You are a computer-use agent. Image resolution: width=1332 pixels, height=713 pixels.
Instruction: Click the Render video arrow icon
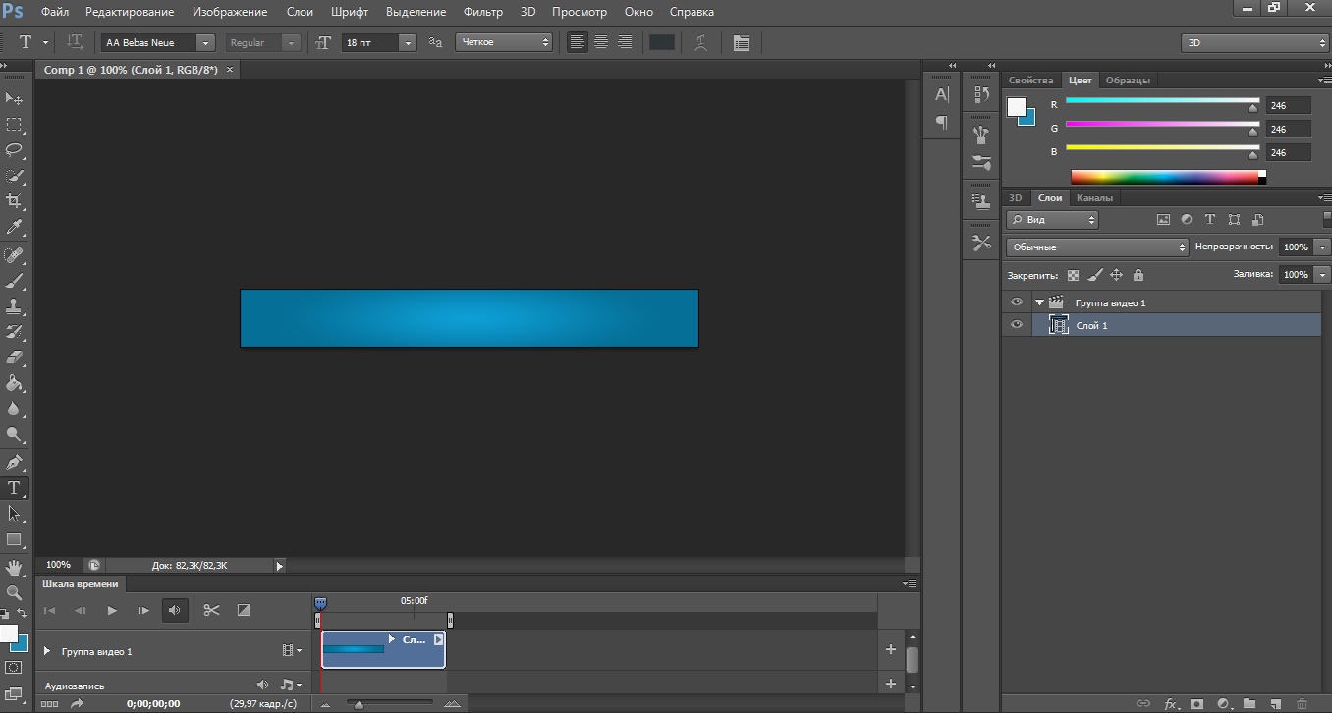click(x=77, y=703)
